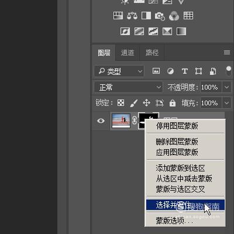This screenshot has width=234, height=234.
Task: Click the 不透明度 label text
Action: pyautogui.click(x=183, y=87)
